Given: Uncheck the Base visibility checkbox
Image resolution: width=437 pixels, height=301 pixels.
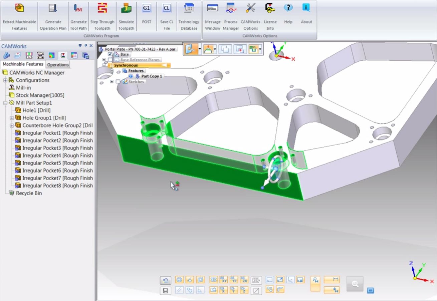Looking at the screenshot, I should tap(110, 54).
